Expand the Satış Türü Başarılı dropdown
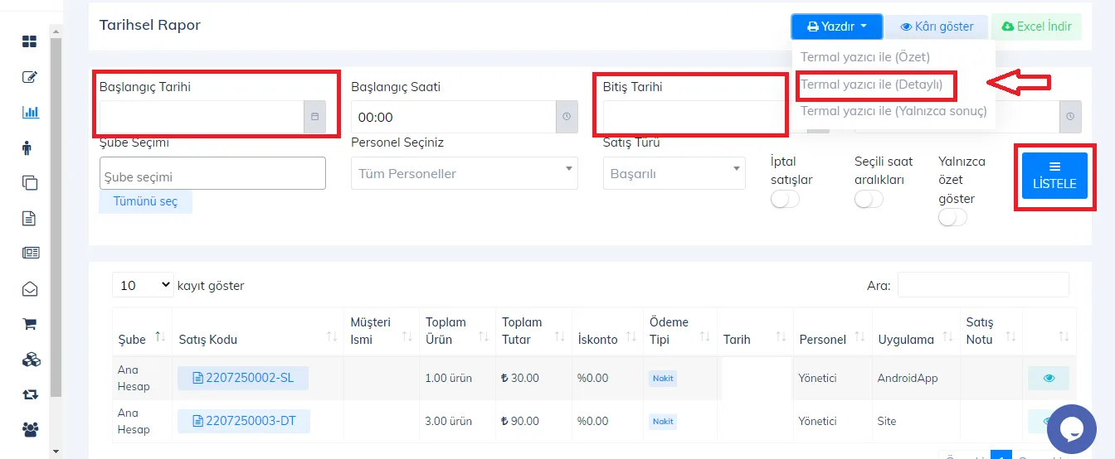The height and width of the screenshot is (459, 1115). click(674, 173)
